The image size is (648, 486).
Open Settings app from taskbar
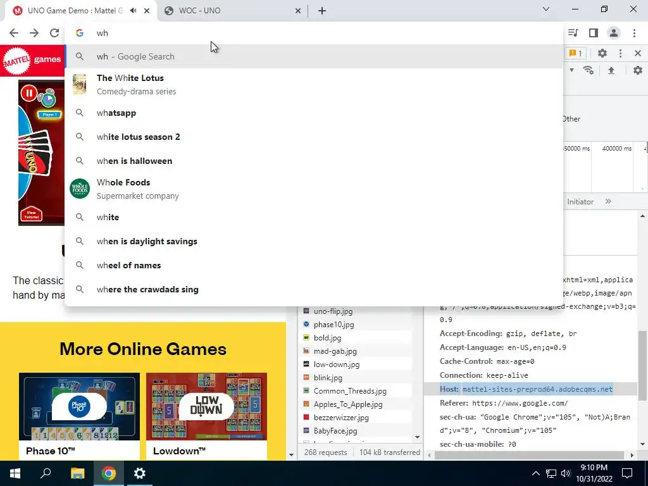tap(140, 473)
